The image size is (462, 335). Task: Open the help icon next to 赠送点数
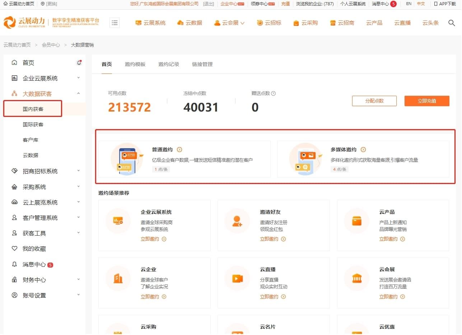274,93
